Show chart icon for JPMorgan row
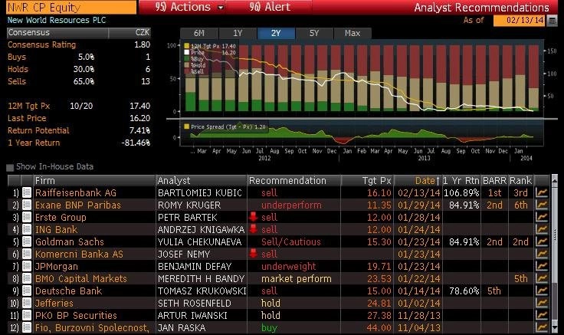564x335 pixels. coord(541,266)
